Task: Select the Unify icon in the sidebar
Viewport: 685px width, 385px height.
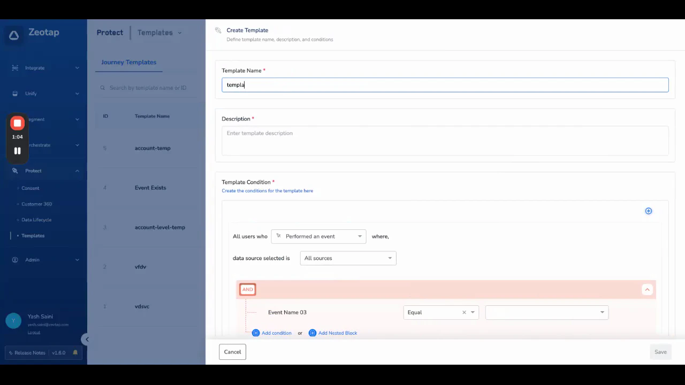Action: coord(15,94)
